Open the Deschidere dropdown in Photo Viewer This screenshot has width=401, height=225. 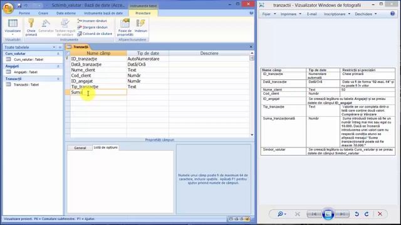366,14
